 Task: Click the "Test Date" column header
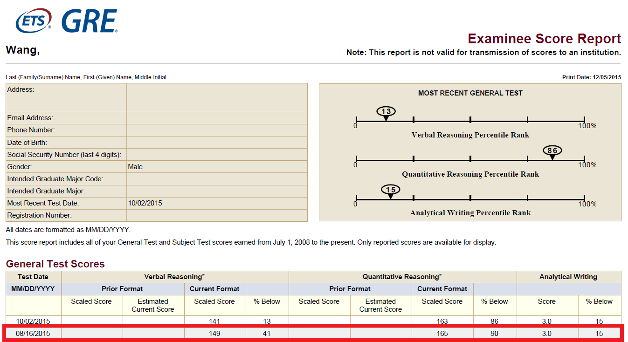click(33, 277)
